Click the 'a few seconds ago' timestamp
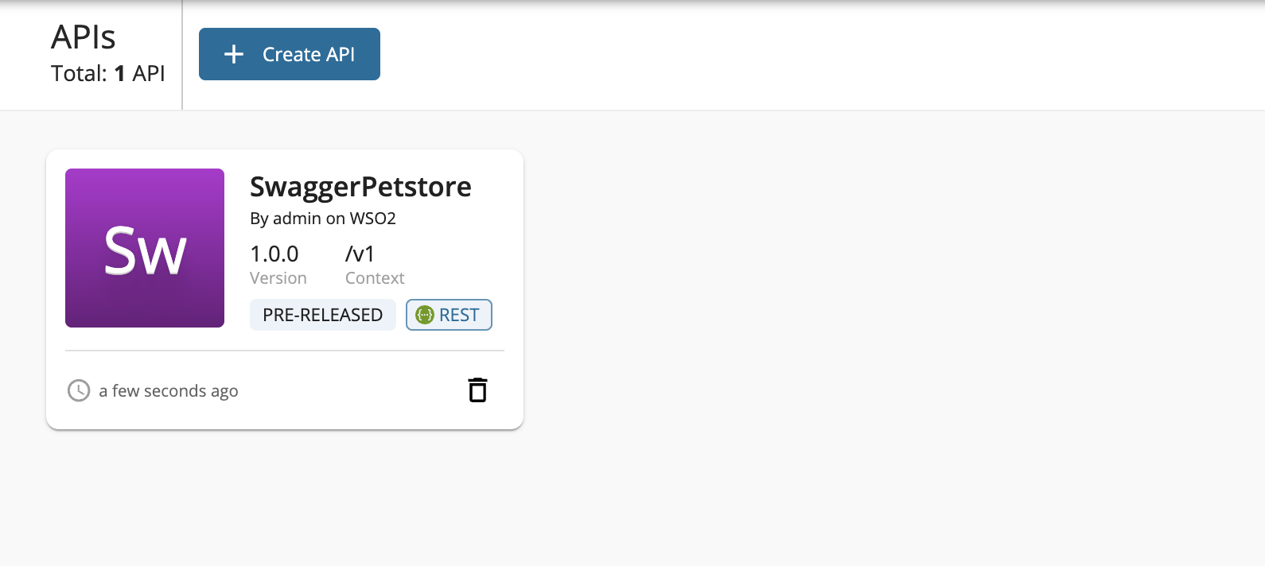Viewport: 1265px width, 566px height. point(169,391)
